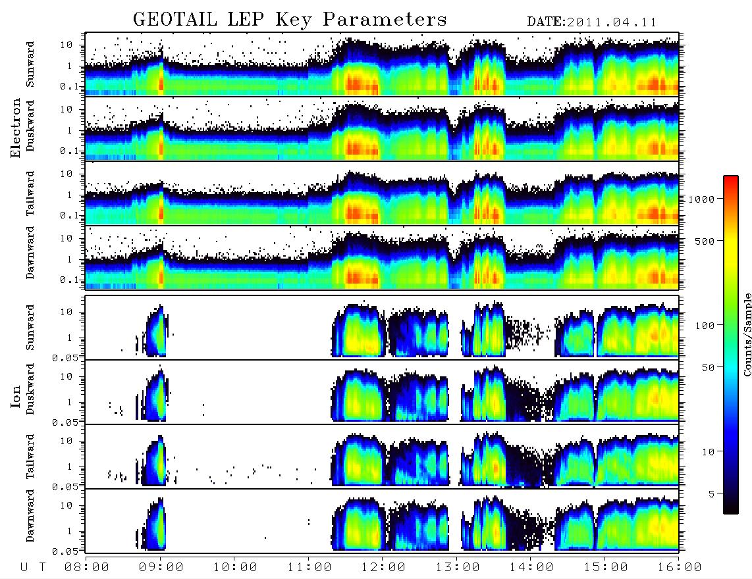Click the Ion Tailward panel label
This screenshot has height=579, width=752.
[30, 457]
